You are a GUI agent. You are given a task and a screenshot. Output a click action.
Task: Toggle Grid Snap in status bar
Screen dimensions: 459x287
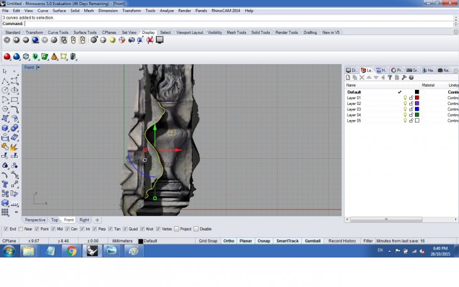coord(208,241)
